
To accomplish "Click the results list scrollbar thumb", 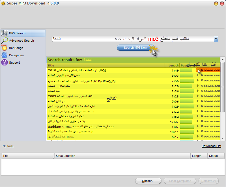I will pos(223,87).
